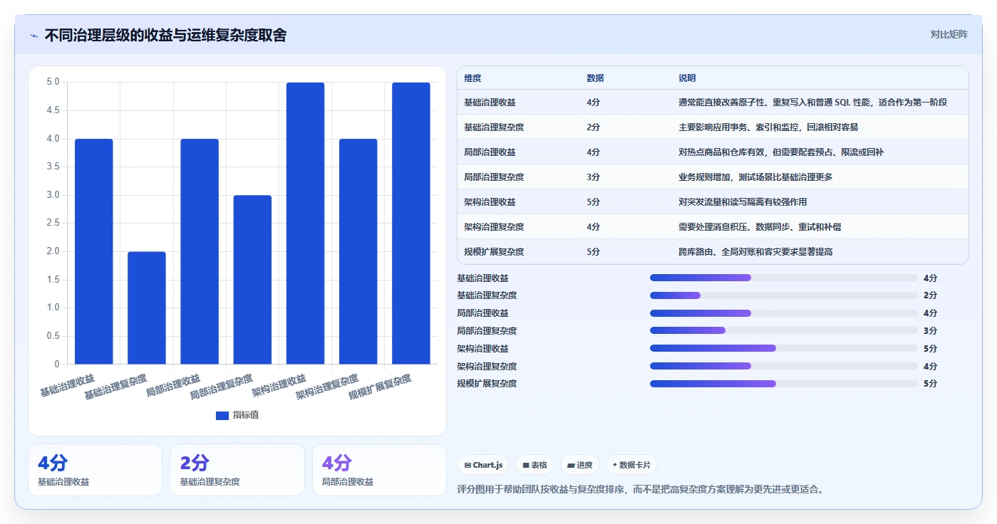Click the 对突发流量和读写隔离有较强作用 description
Viewport: 997px width, 524px height.
pyautogui.click(x=743, y=202)
